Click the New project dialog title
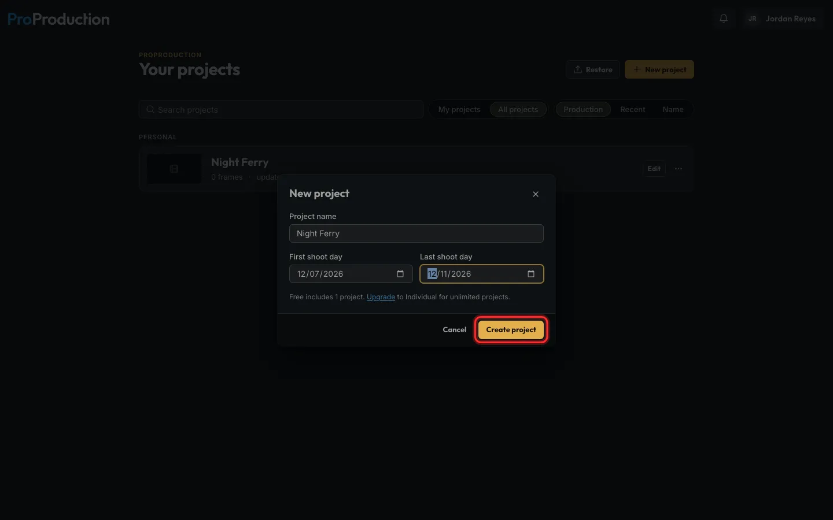The width and height of the screenshot is (833, 520). tap(319, 194)
